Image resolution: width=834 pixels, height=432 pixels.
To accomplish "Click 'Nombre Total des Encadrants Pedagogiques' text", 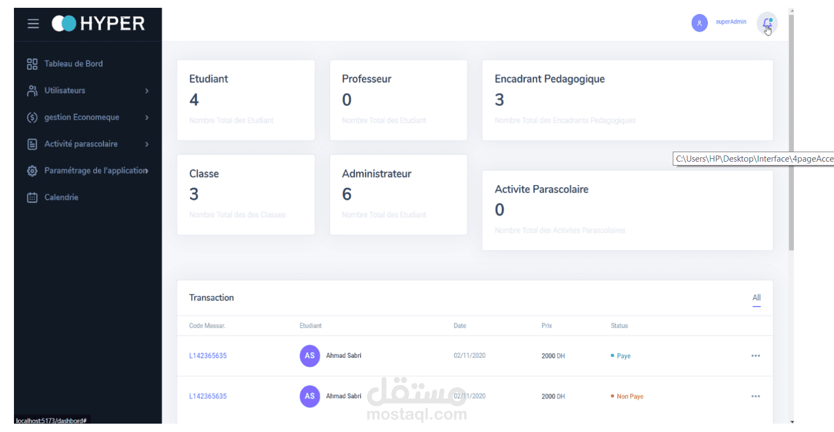I will pos(565,120).
